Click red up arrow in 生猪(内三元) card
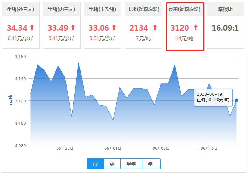The height and width of the screenshot is (175, 248). [x=73, y=27]
